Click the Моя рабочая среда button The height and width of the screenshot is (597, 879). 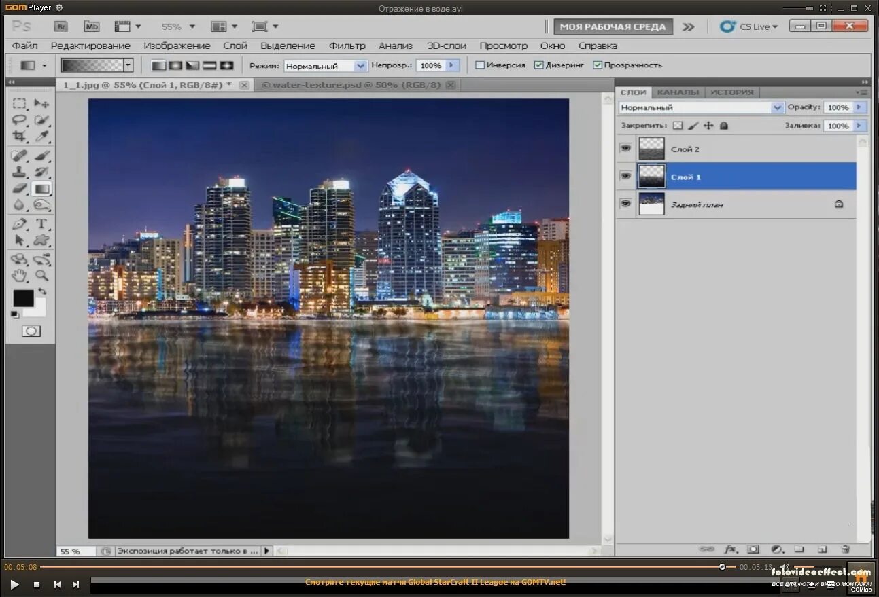coord(613,26)
